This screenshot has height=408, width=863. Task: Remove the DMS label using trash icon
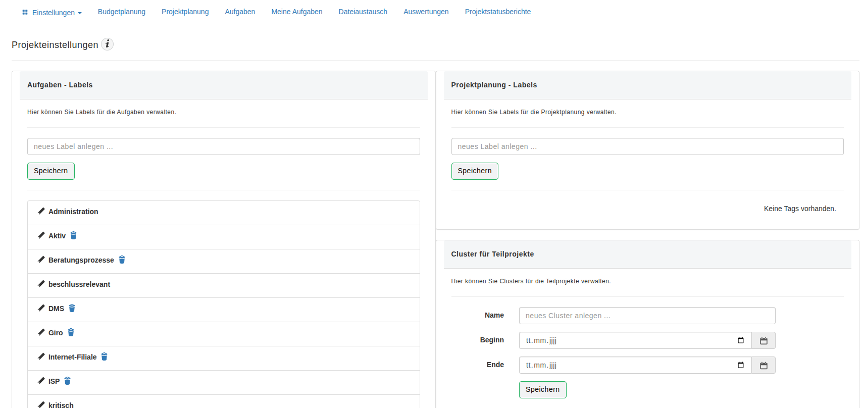[72, 308]
